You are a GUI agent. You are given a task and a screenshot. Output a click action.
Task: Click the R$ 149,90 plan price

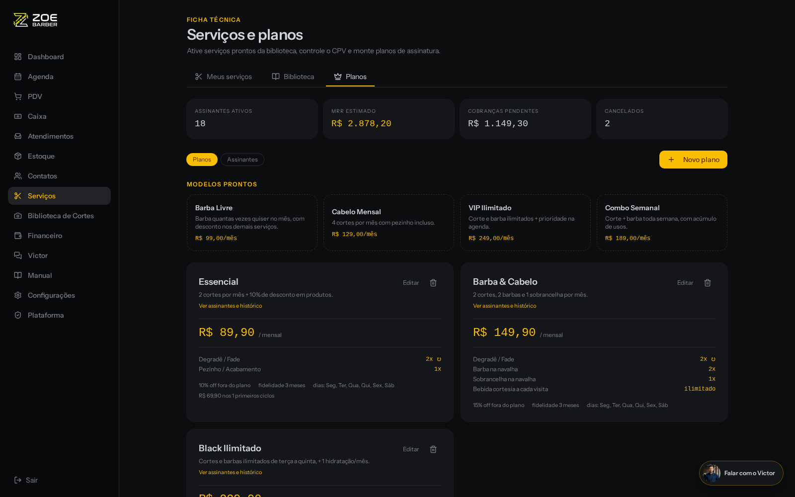point(504,332)
